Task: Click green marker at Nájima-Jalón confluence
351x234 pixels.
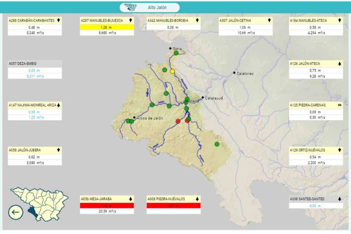Action: click(152, 105)
